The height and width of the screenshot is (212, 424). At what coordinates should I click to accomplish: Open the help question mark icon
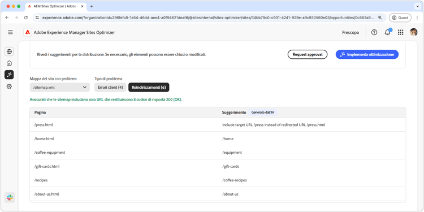[374, 32]
